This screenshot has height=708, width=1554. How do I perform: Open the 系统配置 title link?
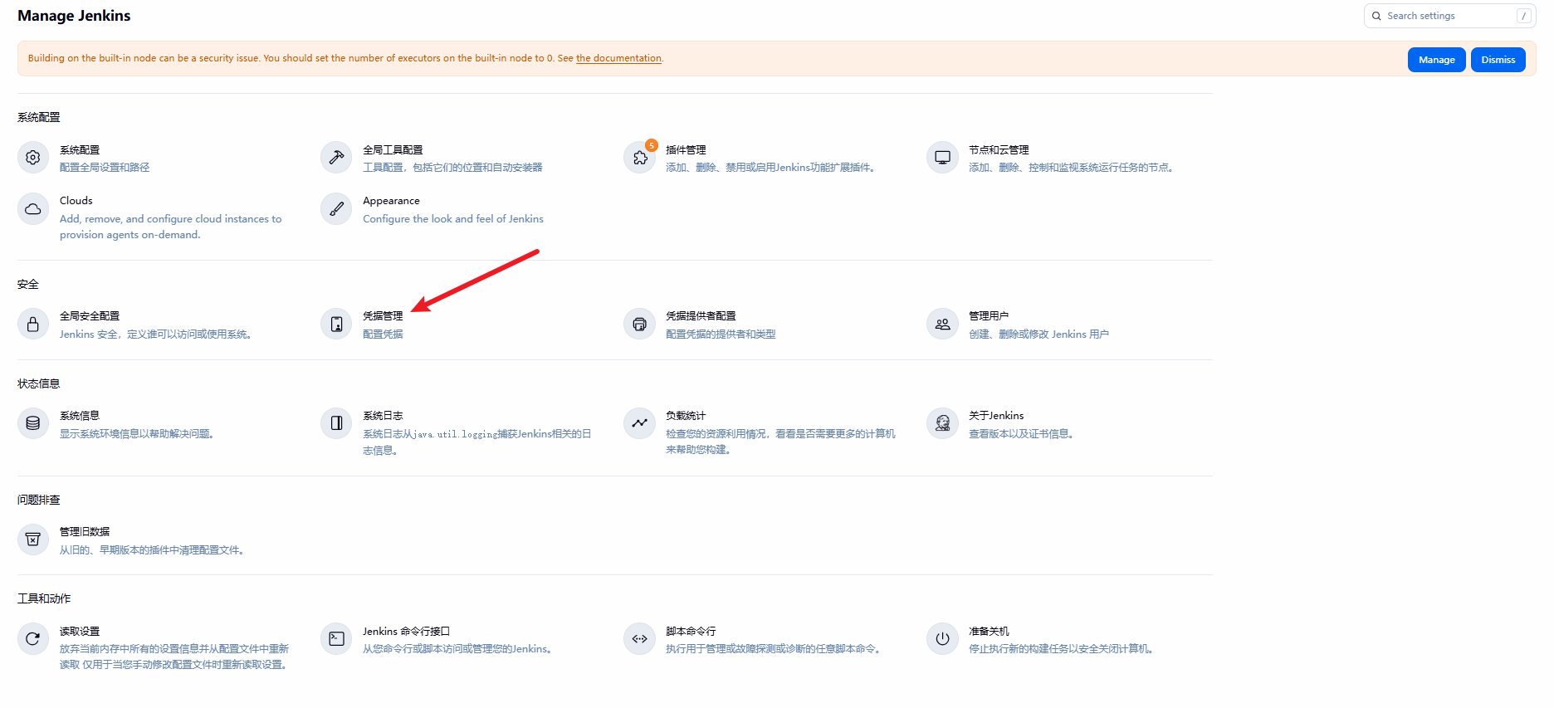click(80, 150)
